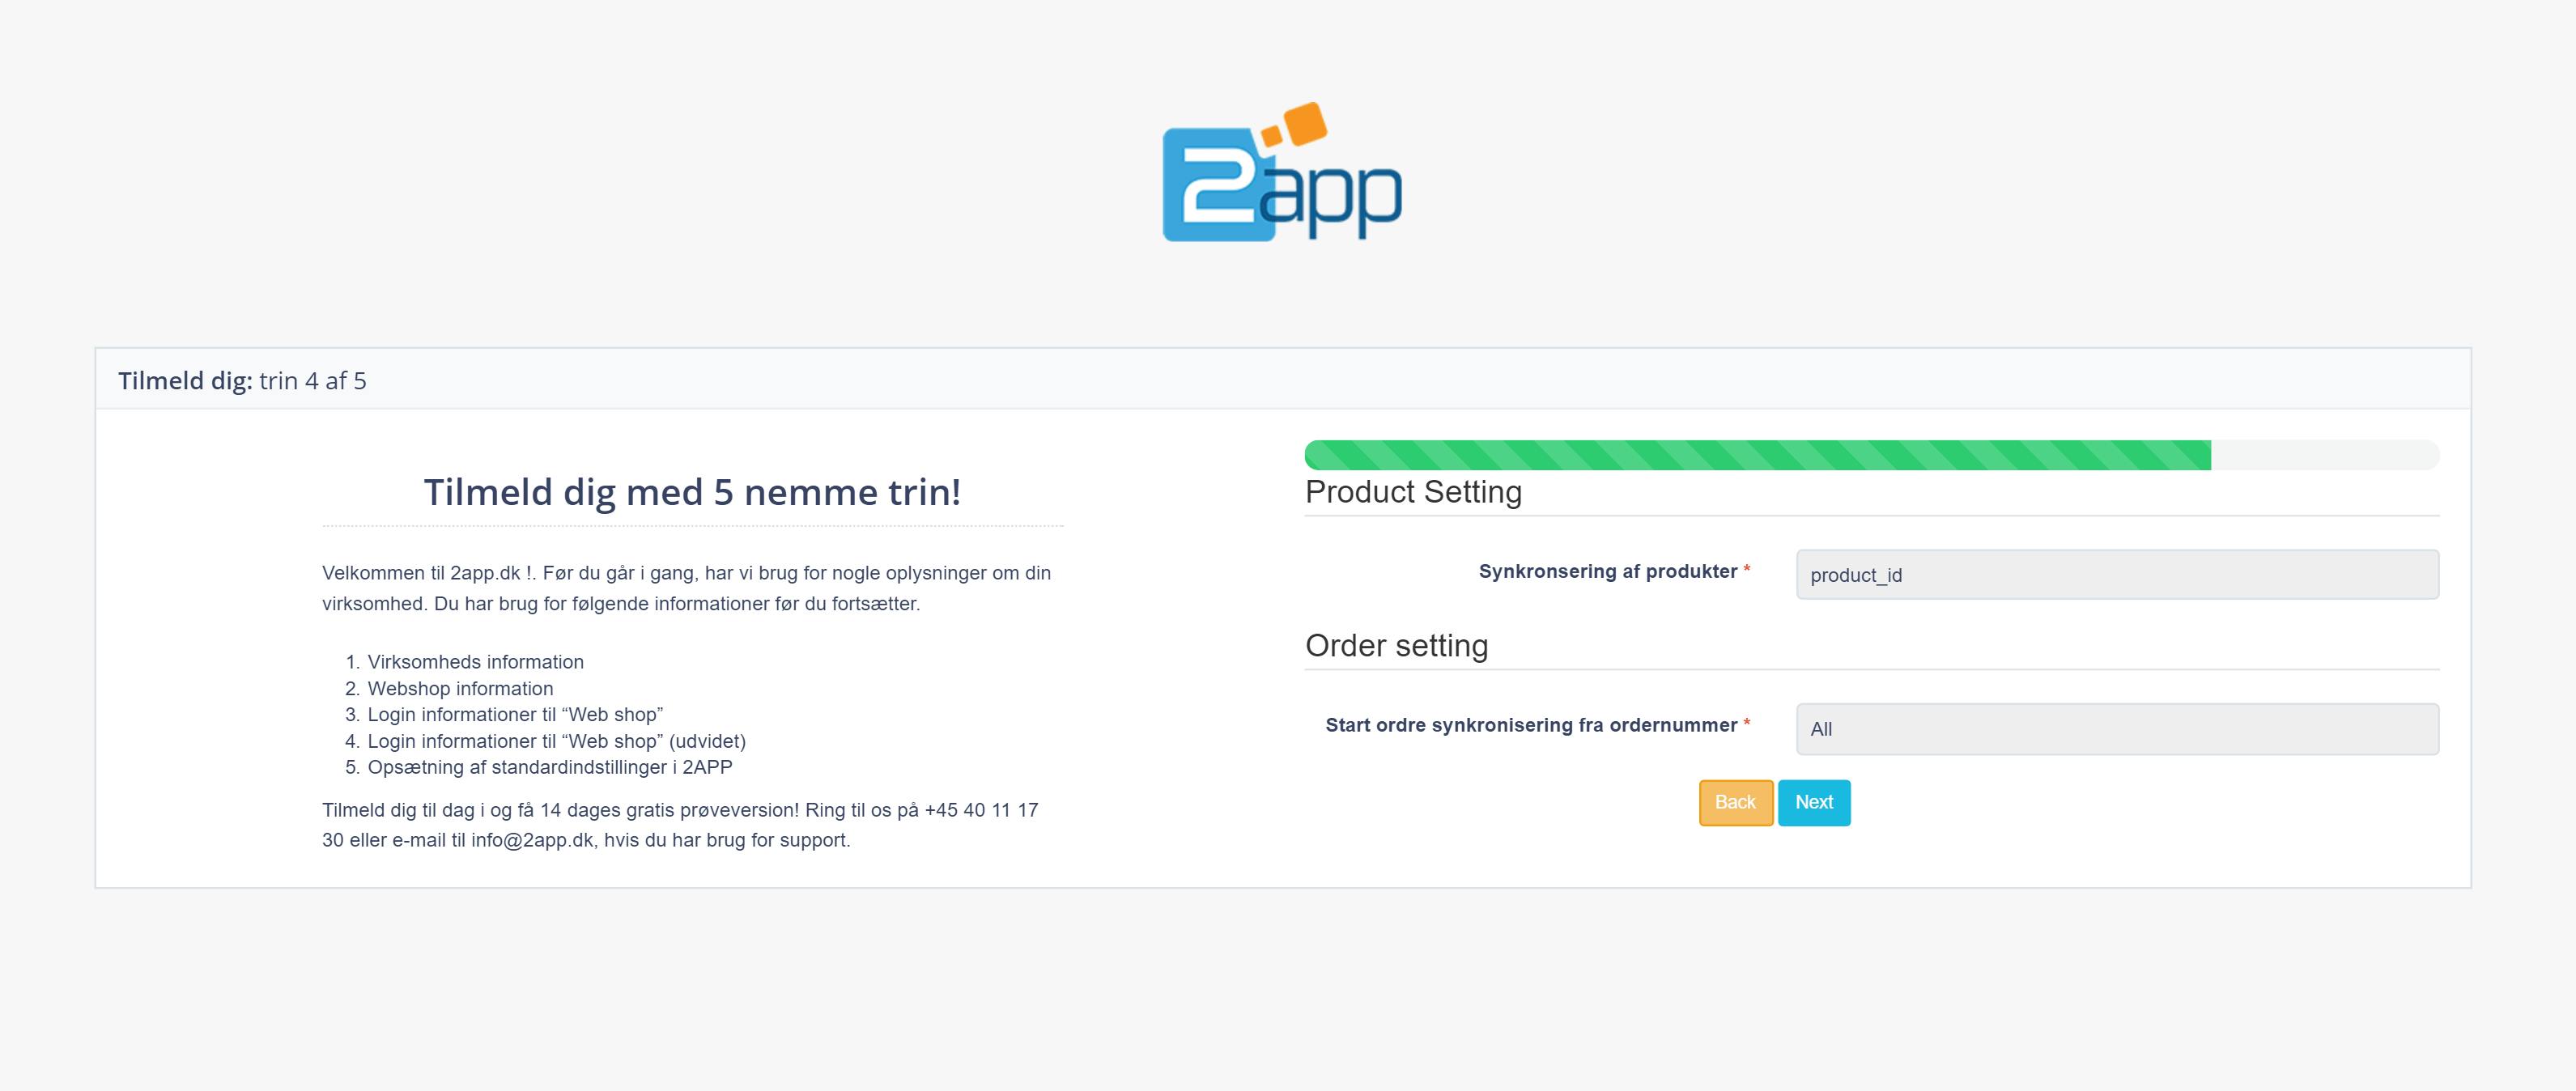Click list item 'Webshop information'
Viewport: 2576px width, 1091px height.
tap(460, 689)
